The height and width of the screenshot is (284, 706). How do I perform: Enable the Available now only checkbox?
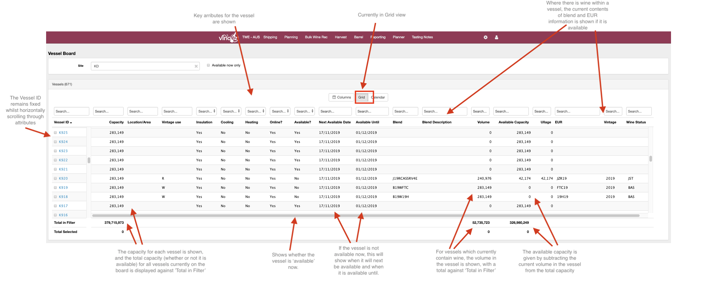(x=208, y=65)
